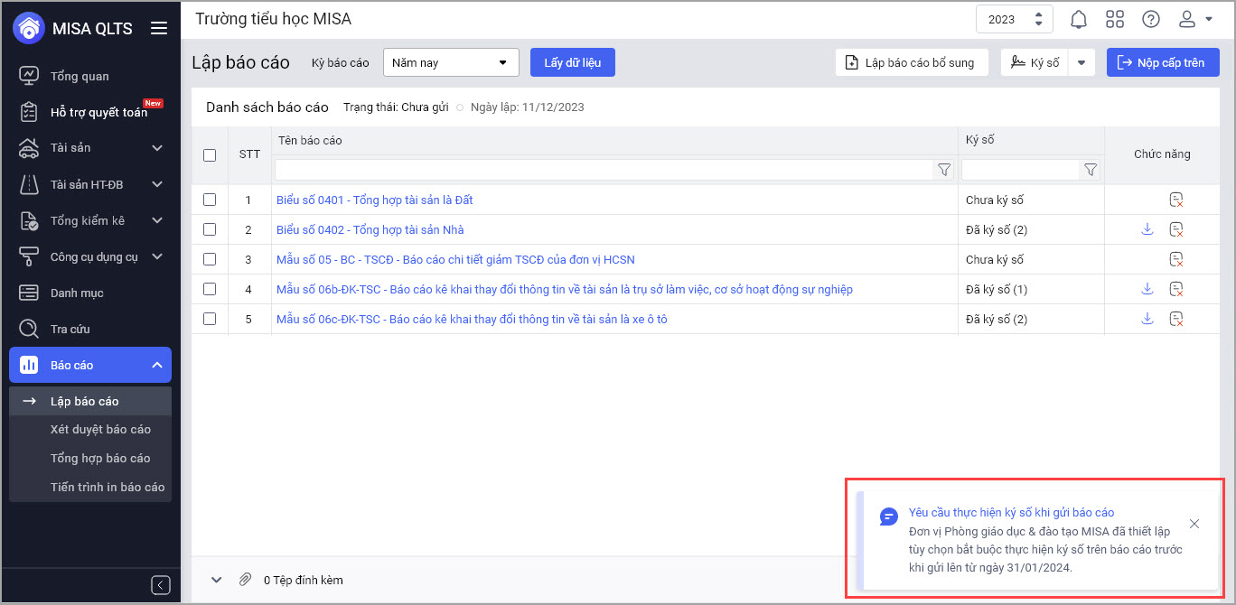Image resolution: width=1236 pixels, height=605 pixels.
Task: Click the notification bell icon
Action: 1078,20
